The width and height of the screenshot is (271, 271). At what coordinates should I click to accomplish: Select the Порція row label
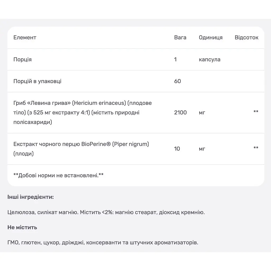click(22, 60)
